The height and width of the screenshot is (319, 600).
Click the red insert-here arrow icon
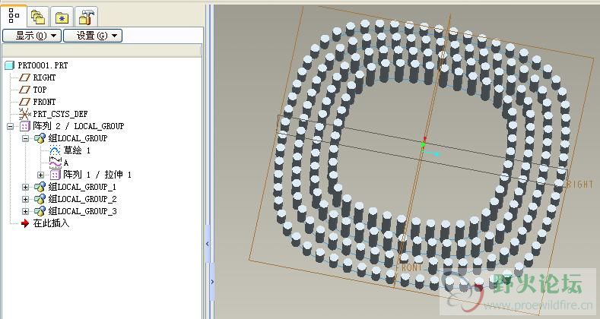click(25, 223)
